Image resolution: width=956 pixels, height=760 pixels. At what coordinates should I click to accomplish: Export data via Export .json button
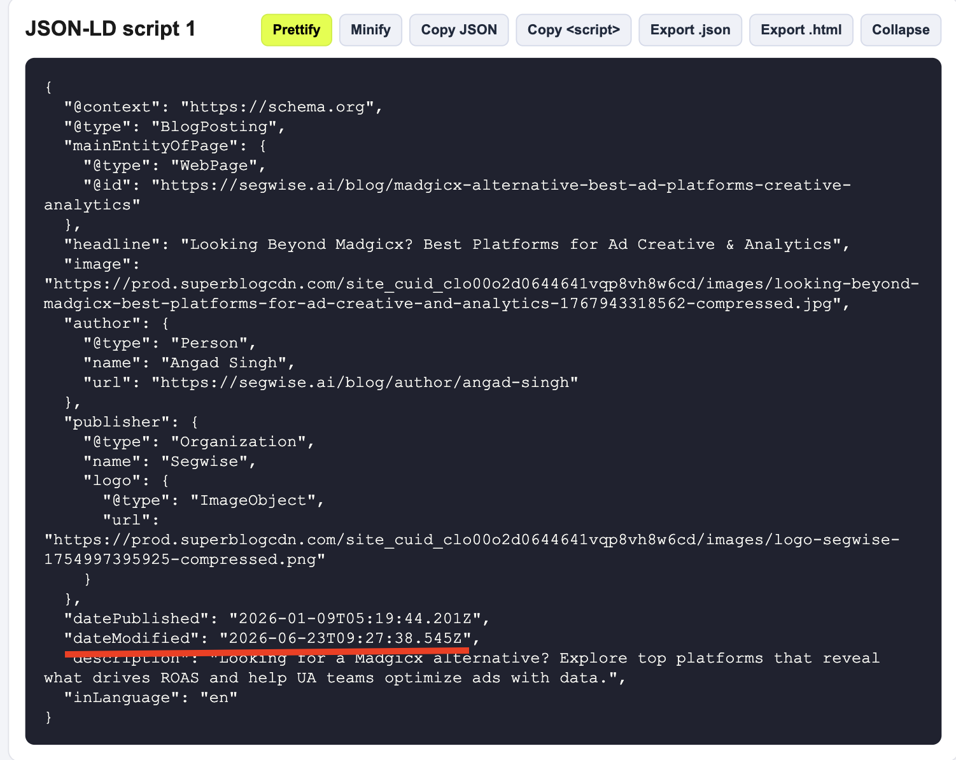690,30
